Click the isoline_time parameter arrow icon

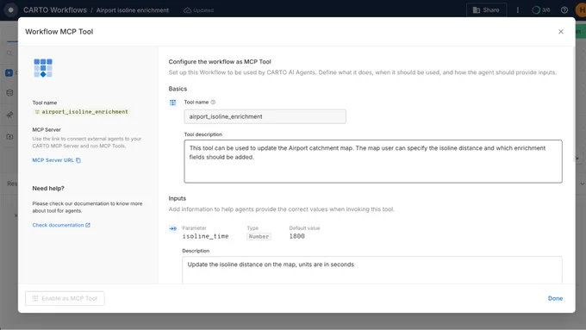click(172, 228)
